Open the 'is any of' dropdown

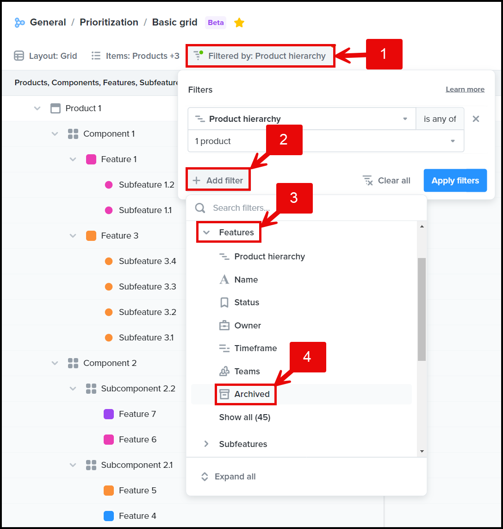(440, 119)
